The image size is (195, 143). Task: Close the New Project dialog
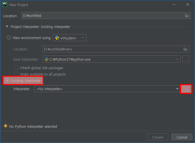click(188, 4)
